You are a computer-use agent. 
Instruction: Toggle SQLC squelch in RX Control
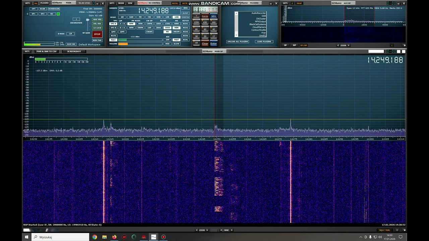tap(113, 40)
